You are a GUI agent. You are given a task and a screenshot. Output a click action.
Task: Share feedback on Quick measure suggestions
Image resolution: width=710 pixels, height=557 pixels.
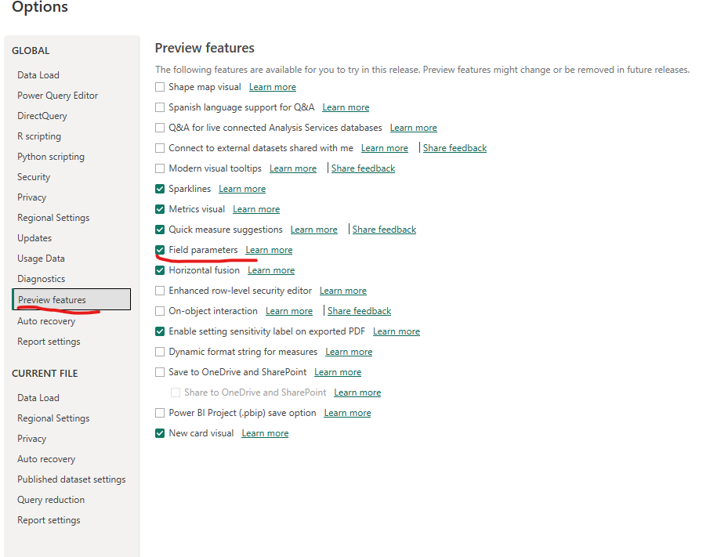(384, 230)
